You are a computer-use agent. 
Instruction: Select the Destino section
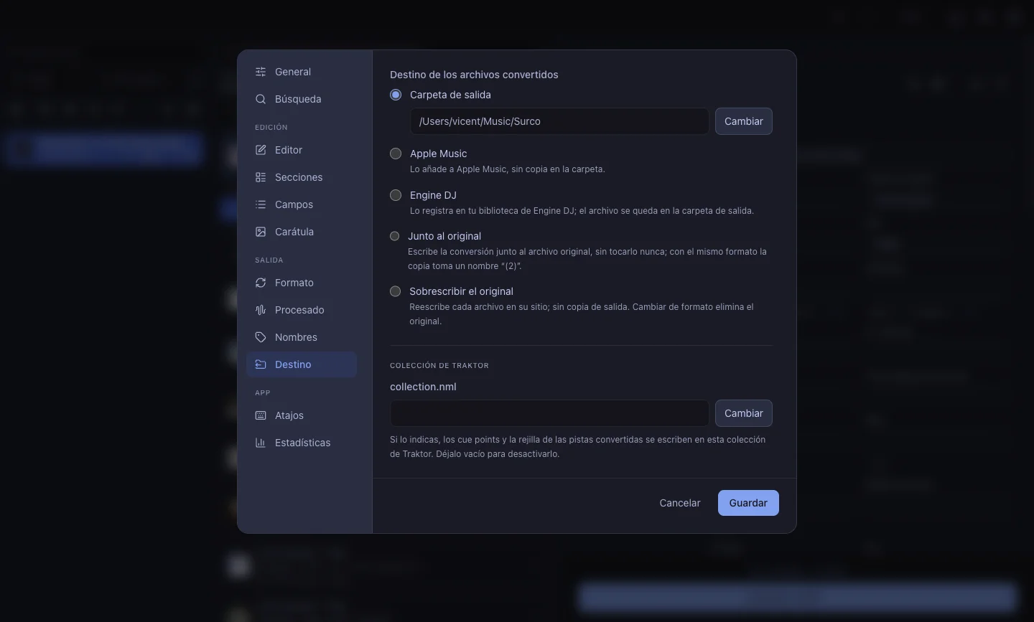302,364
